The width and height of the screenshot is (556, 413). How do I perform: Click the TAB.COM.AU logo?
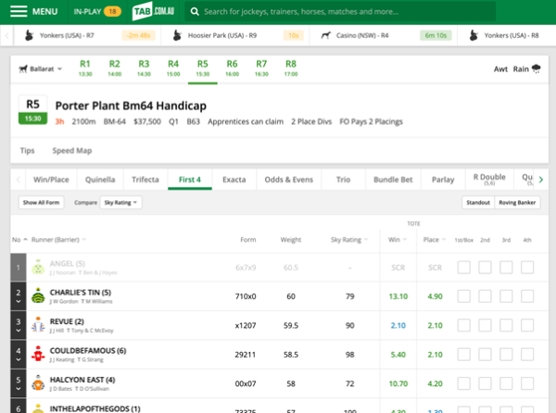click(x=153, y=11)
